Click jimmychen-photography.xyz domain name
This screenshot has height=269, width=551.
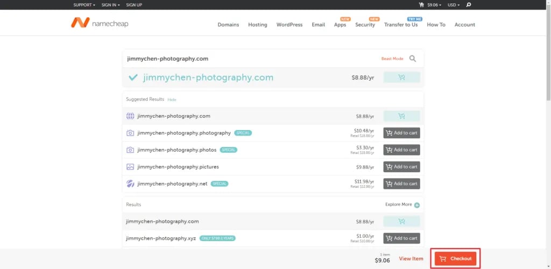click(161, 238)
